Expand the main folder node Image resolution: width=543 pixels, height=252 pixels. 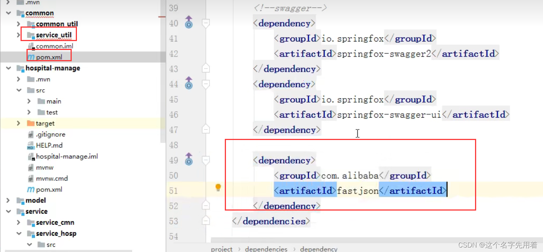click(29, 101)
